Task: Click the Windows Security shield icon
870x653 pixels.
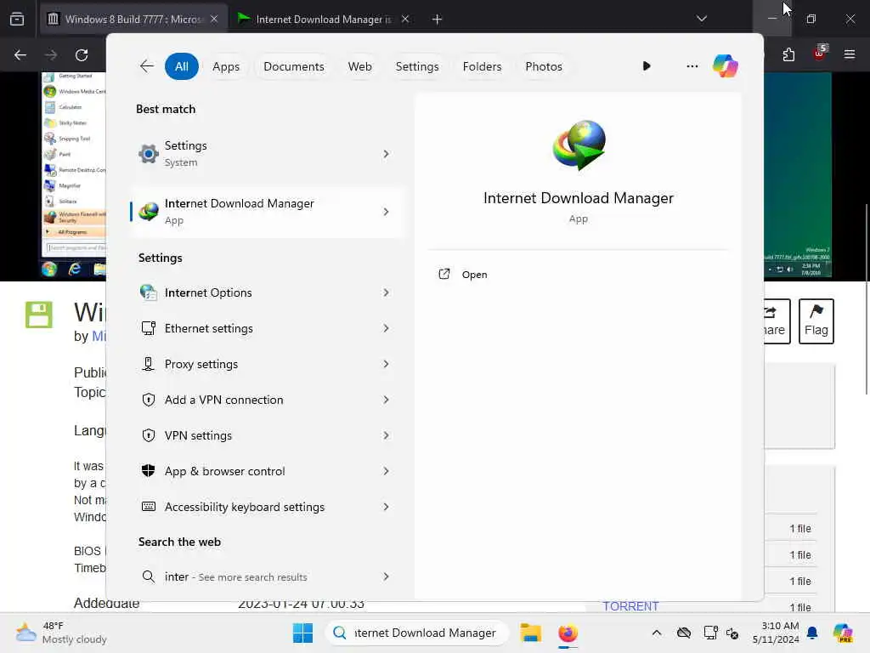Action: click(148, 471)
